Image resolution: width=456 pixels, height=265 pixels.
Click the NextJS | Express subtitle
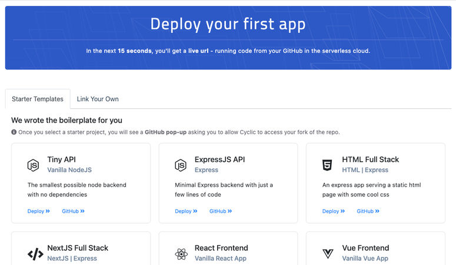point(72,259)
